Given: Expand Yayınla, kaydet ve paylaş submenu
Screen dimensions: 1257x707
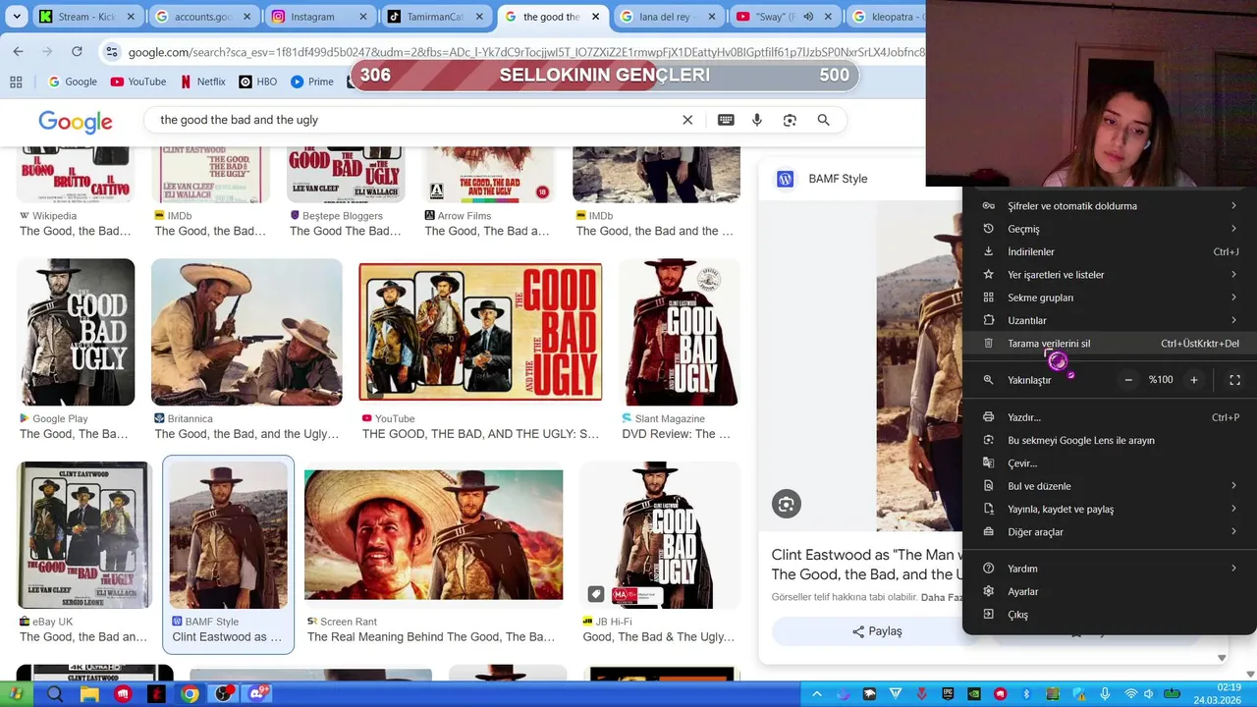Looking at the screenshot, I should (1110, 509).
